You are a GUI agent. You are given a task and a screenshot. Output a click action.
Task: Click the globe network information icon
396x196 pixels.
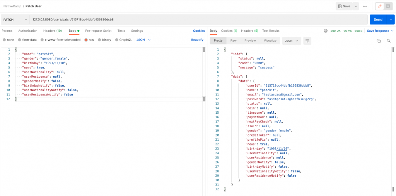(x=326, y=31)
